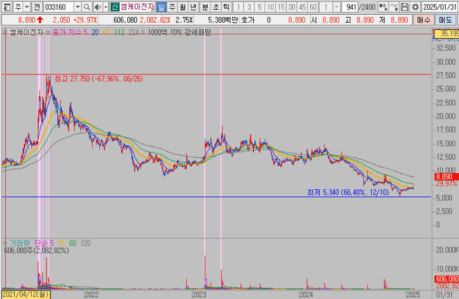Click 2021/04/12(월) date marker on axis

pyautogui.click(x=26, y=294)
